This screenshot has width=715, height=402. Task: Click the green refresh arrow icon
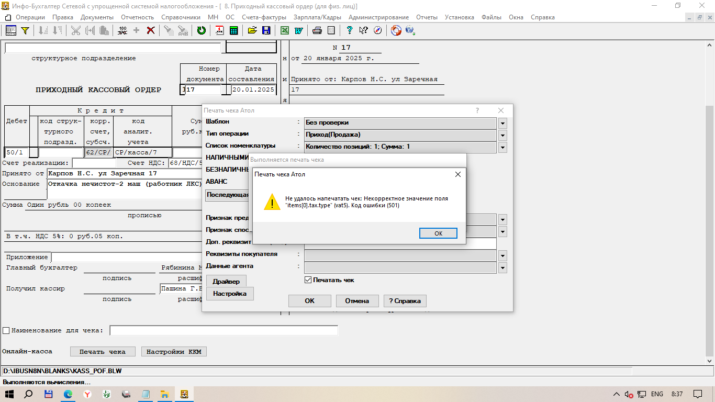[x=201, y=30]
